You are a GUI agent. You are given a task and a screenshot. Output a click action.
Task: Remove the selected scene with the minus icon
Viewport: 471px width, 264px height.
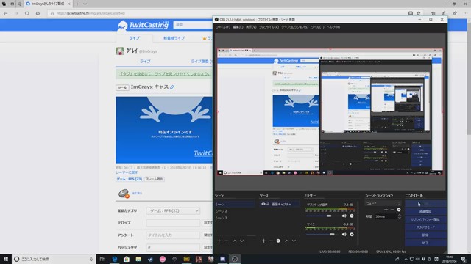pos(226,241)
